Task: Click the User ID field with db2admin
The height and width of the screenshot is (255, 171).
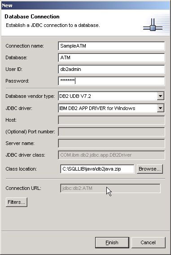Action: pos(111,69)
